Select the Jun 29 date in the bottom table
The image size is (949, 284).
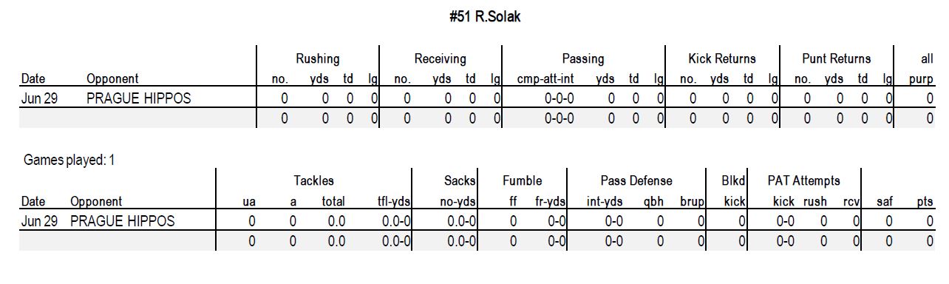pyautogui.click(x=39, y=221)
